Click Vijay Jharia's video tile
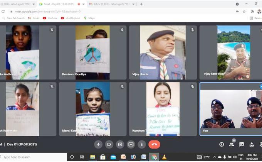The height and width of the screenshot is (162, 262). [163, 52]
